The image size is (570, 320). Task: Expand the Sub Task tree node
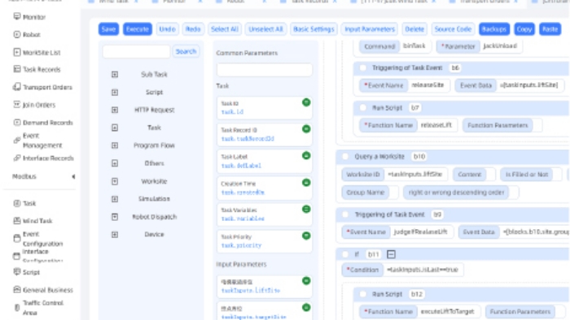click(x=115, y=74)
